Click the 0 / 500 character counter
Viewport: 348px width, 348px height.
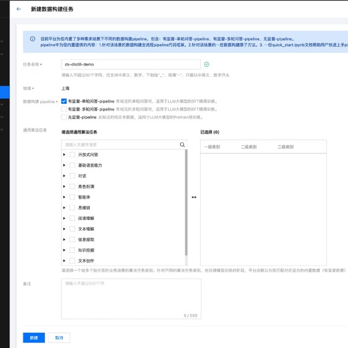(191, 315)
